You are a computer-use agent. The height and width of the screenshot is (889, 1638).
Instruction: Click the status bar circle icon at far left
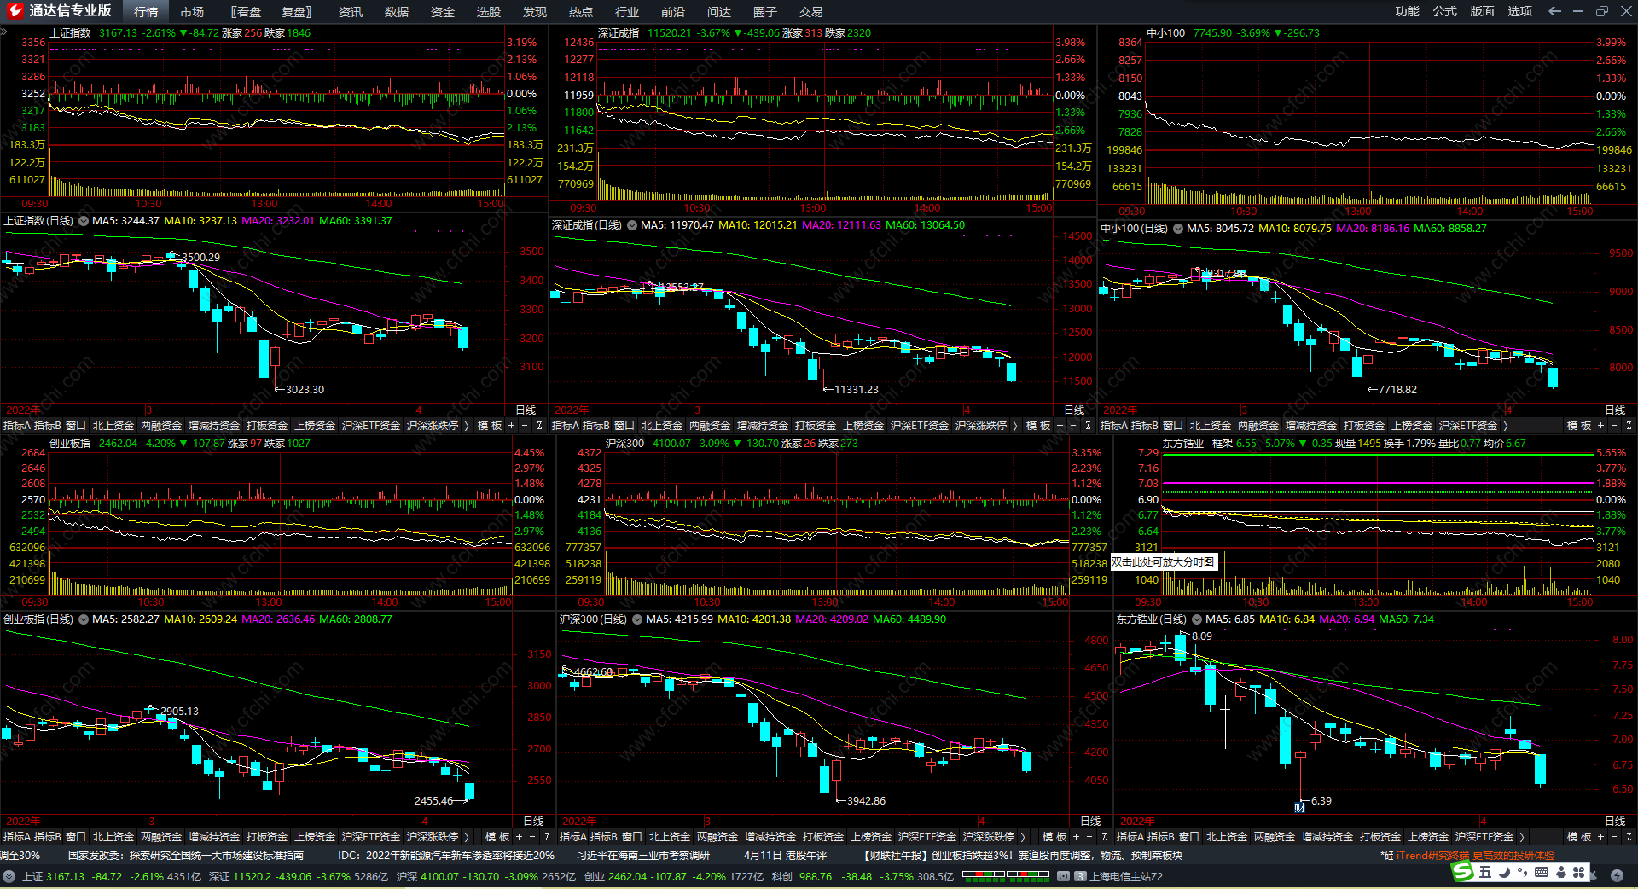pos(9,876)
